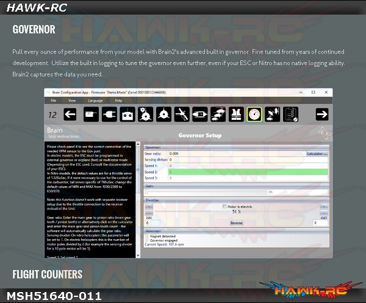This screenshot has height=303, width=366.
Task: Decrease throttle MAX with lower right stepper
Action: coord(324,213)
